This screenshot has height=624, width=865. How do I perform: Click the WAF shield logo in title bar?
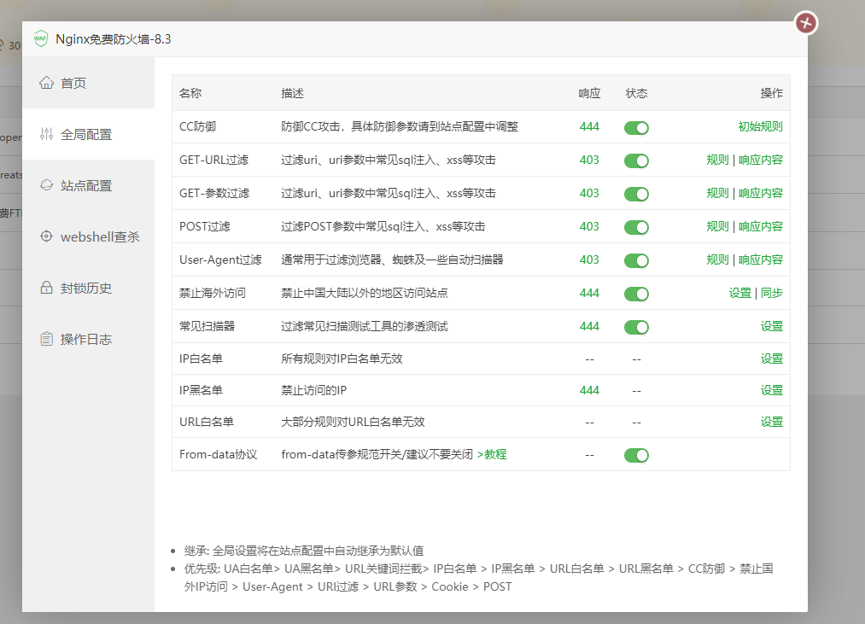click(38, 38)
